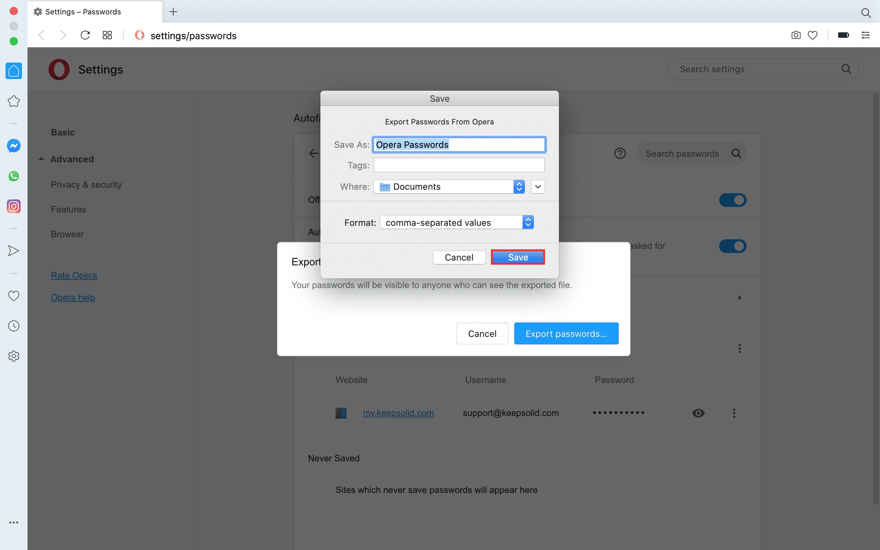The width and height of the screenshot is (880, 550).
Task: Open WhatsApp sidebar panel
Action: 13,176
